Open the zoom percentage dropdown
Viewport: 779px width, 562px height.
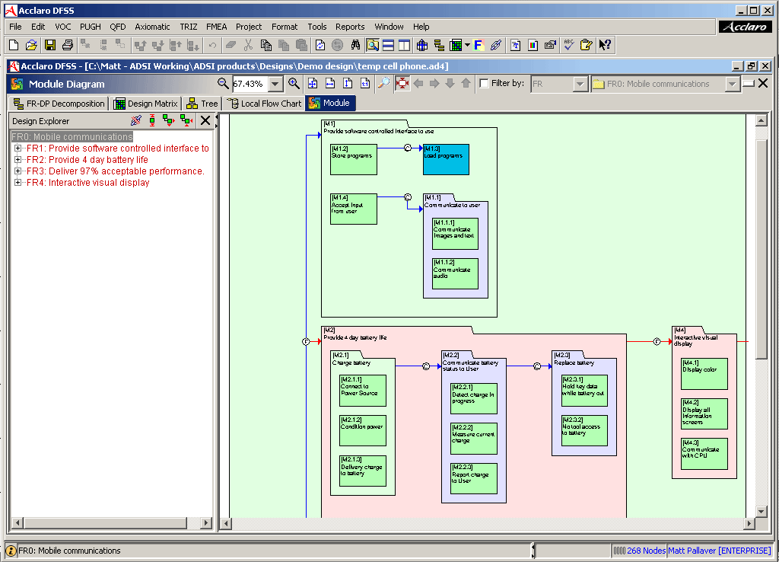(275, 84)
